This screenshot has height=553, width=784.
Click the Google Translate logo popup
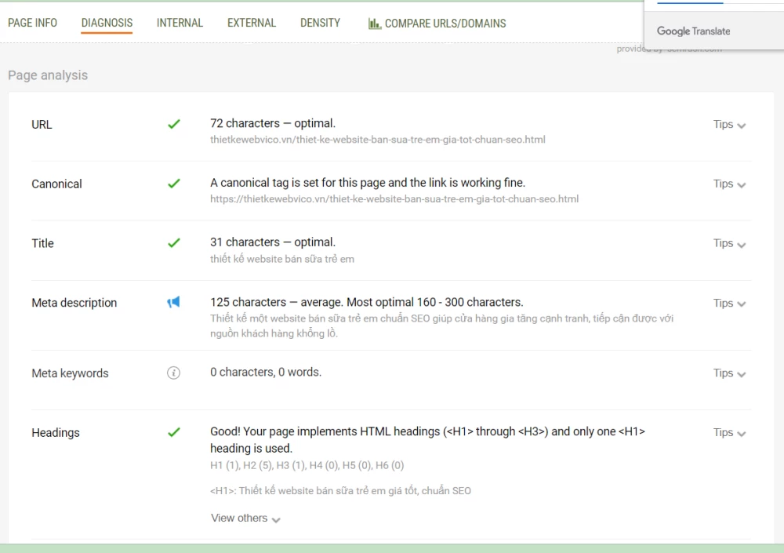(693, 31)
